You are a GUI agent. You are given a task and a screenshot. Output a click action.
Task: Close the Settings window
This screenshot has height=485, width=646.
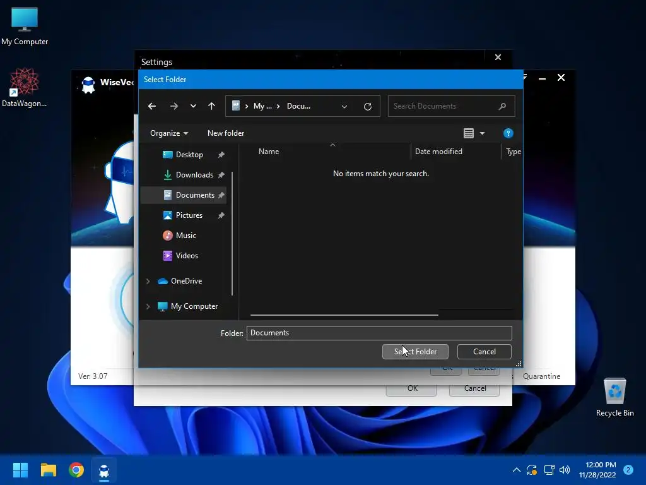[x=498, y=57]
